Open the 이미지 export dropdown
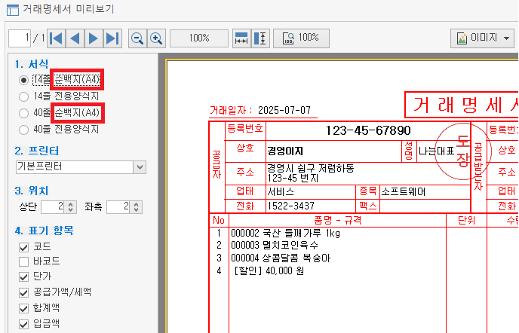The image size is (519, 333). tap(484, 38)
